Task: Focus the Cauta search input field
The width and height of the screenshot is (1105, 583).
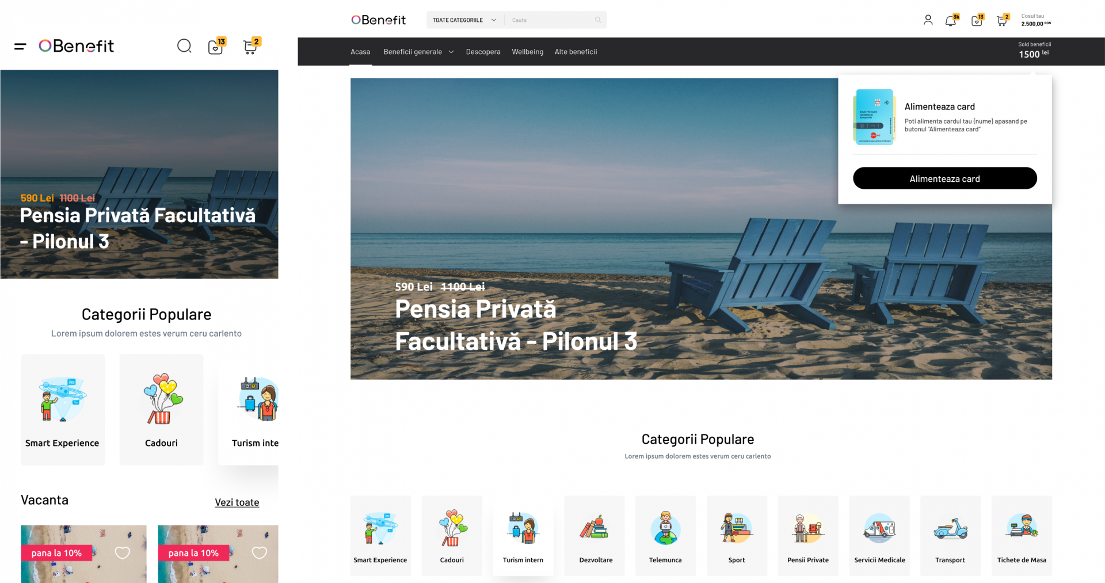Action: pyautogui.click(x=550, y=20)
